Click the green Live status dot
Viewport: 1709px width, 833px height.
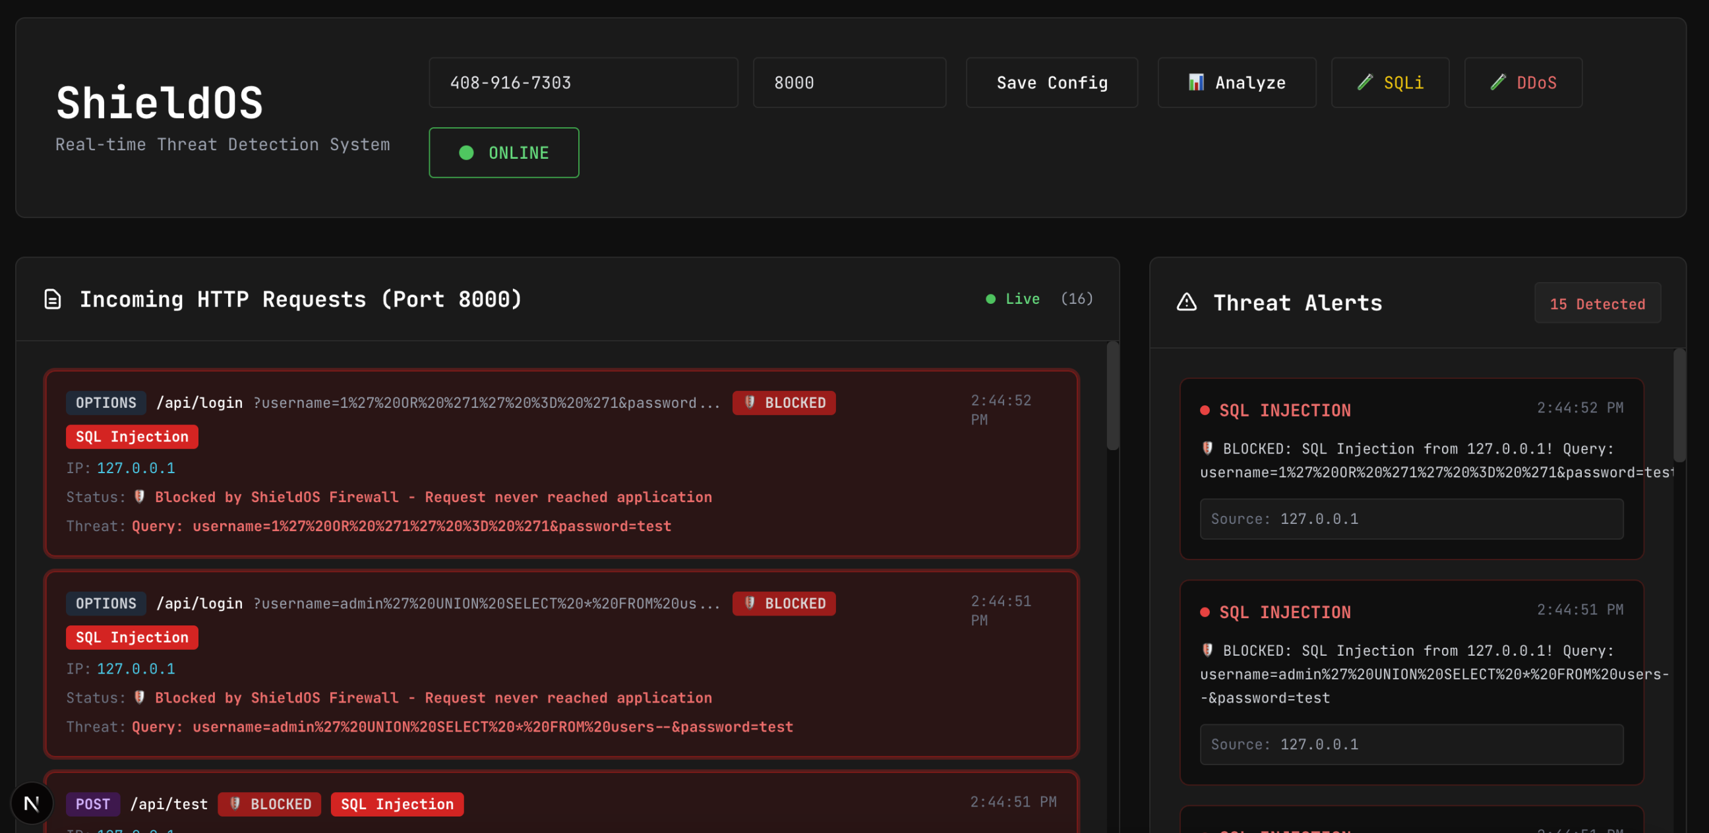tap(990, 299)
